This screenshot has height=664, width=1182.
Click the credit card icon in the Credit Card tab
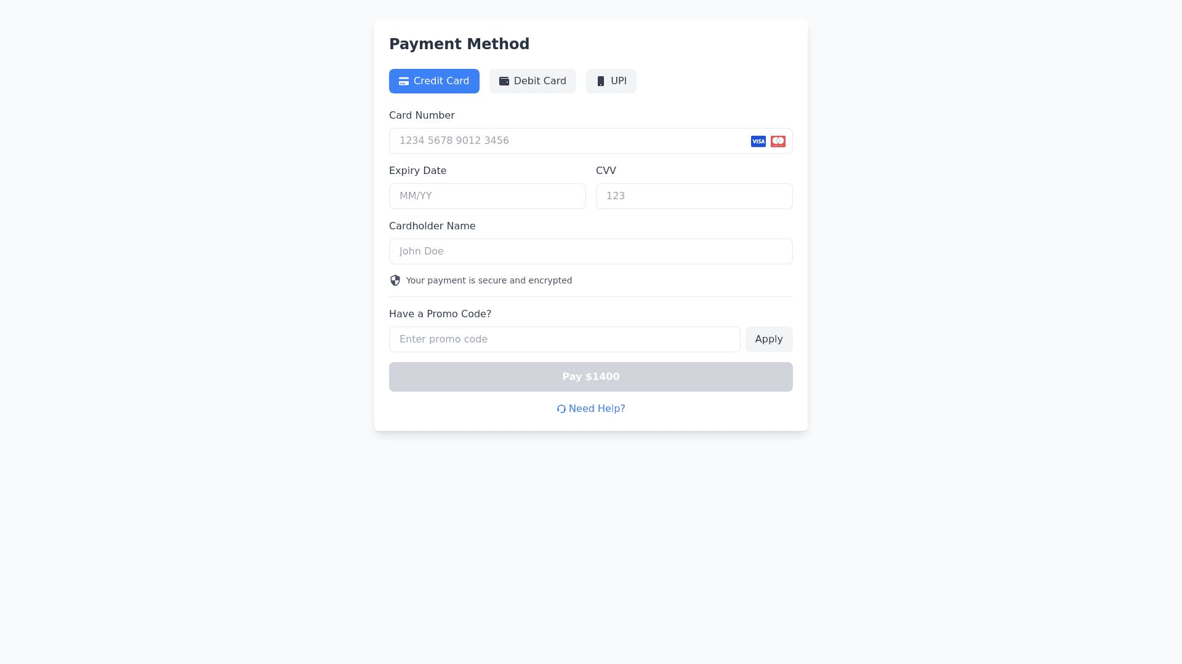pos(404,81)
